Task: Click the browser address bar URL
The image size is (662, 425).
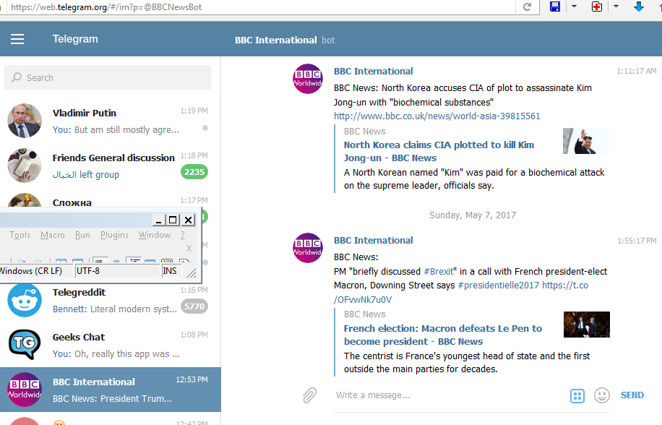Action: coord(106,7)
